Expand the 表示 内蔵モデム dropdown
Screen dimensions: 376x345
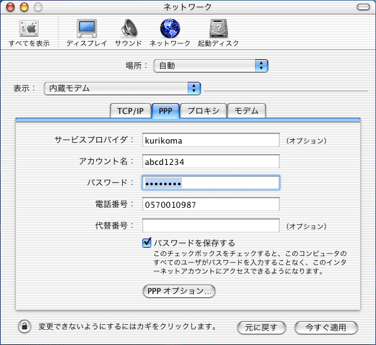(122, 89)
